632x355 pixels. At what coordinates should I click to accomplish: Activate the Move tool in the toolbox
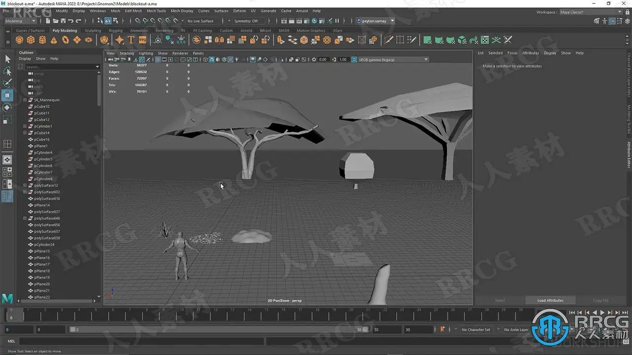(x=7, y=95)
